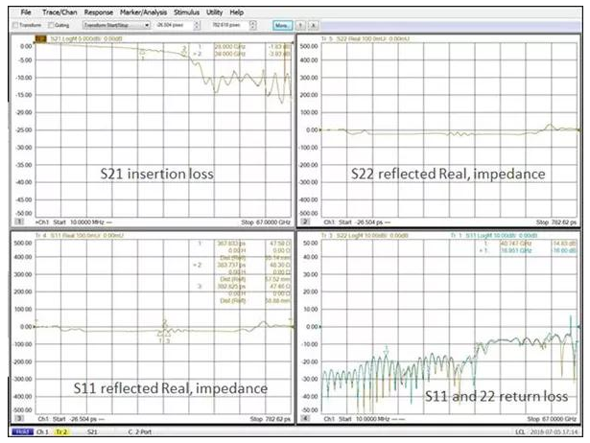590x443 pixels.
Task: Open the File menu
Action: click(26, 12)
